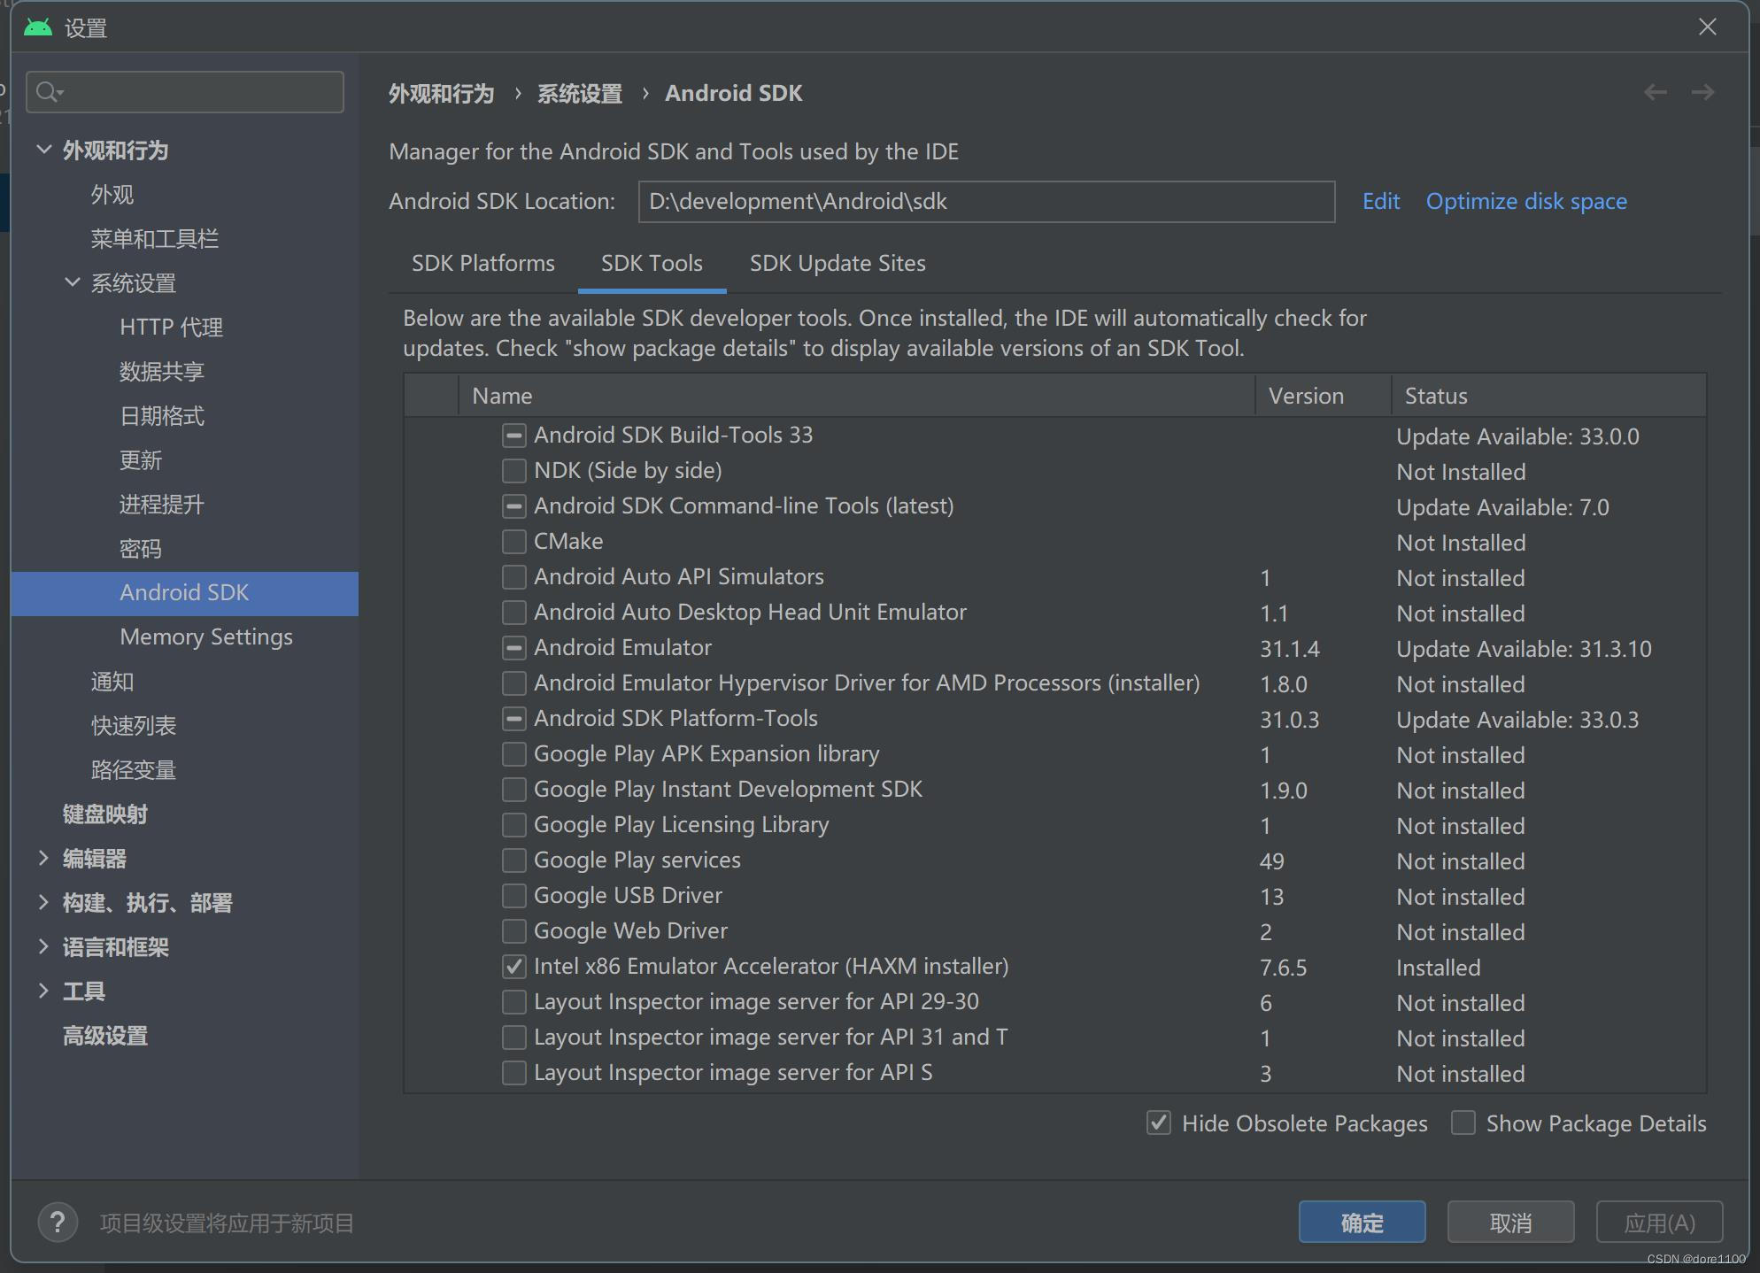This screenshot has height=1273, width=1760.
Task: Click the help question mark icon
Action: click(x=58, y=1223)
